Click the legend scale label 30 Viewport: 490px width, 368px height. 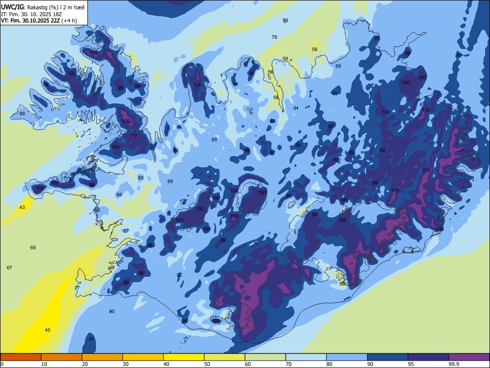(125, 364)
